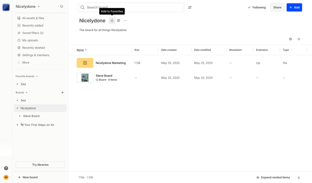
Task: Click the plus icon to add a board
Action: point(62,93)
